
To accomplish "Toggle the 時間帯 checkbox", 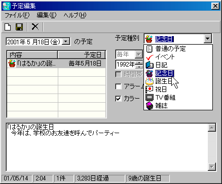I will tap(118, 74).
